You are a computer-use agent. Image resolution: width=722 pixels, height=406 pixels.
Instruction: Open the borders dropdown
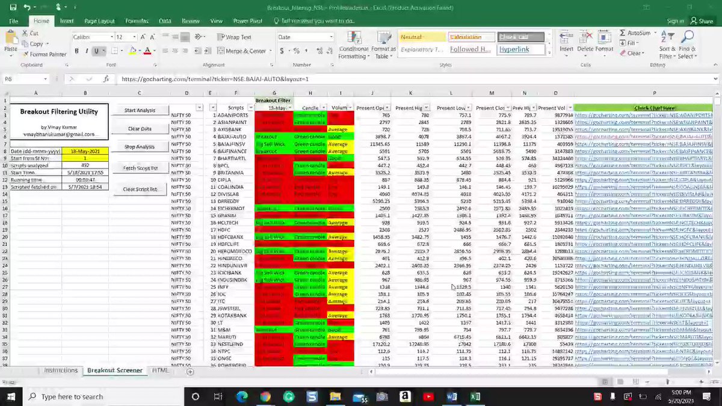click(x=122, y=51)
